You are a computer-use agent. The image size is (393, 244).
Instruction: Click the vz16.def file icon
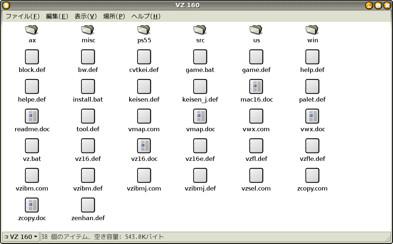click(88, 146)
